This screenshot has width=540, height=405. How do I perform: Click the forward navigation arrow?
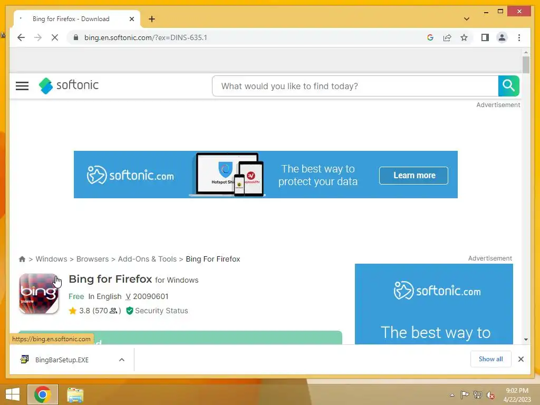(x=38, y=37)
